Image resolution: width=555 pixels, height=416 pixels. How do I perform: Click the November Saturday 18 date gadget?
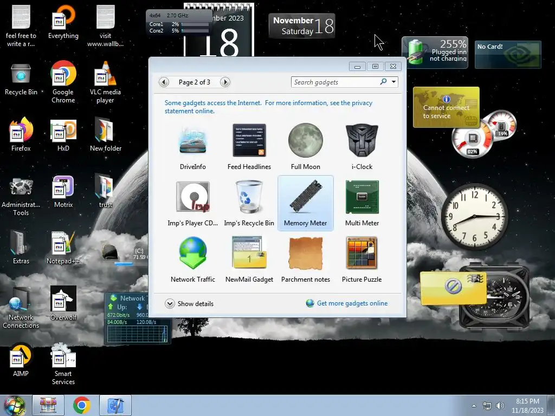(302, 25)
